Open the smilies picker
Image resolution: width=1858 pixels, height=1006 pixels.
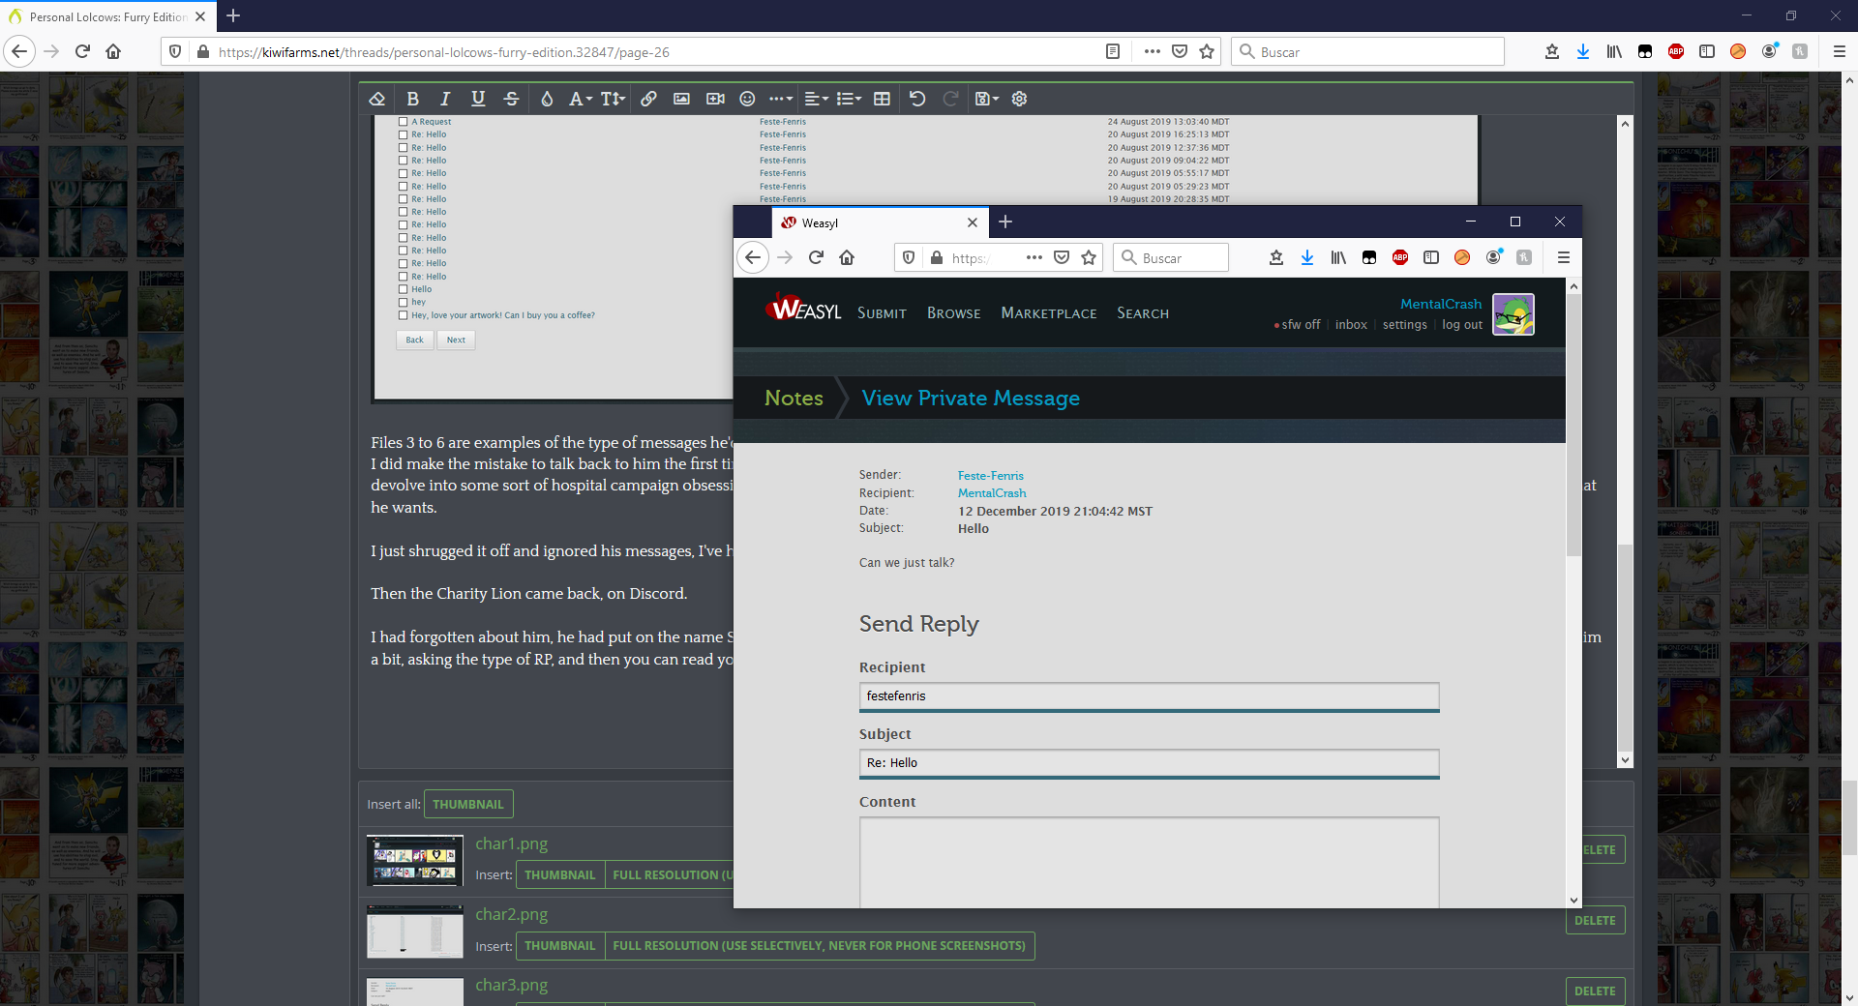747,99
